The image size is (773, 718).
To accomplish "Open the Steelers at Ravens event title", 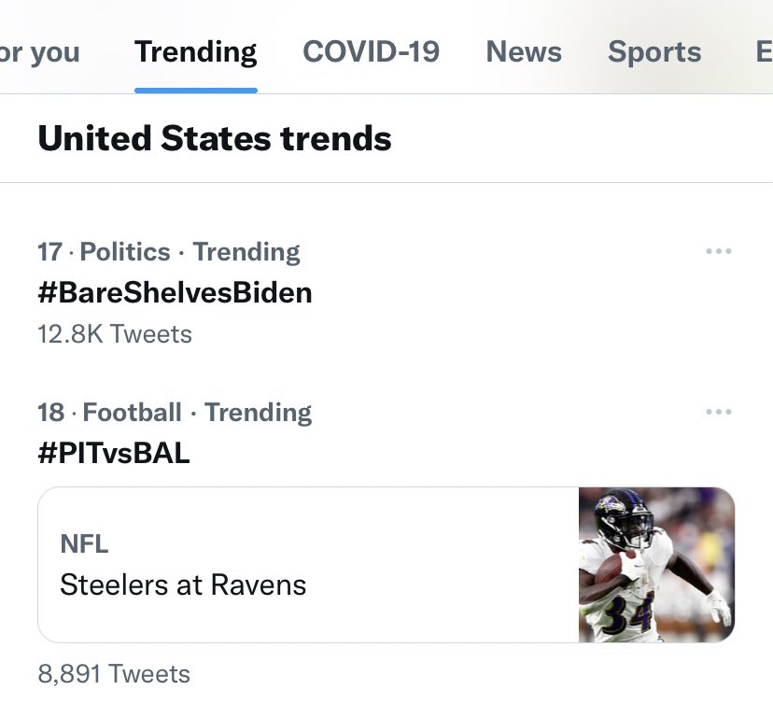I will (x=183, y=585).
